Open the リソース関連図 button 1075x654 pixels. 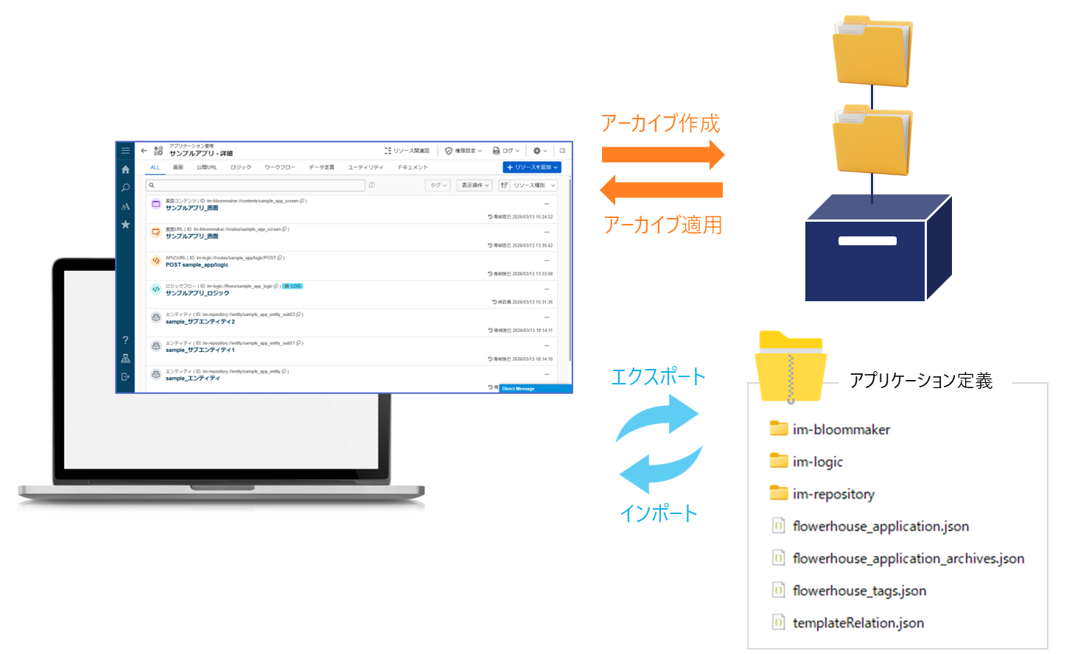(x=407, y=150)
